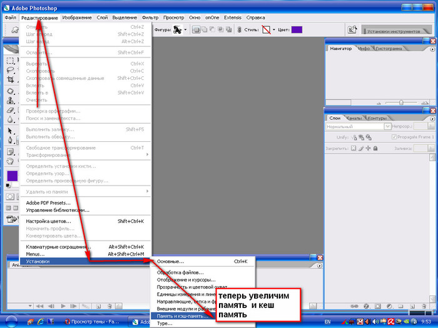Screen dimensions: 438x328
Task: Open the Файл menu
Action: click(x=11, y=17)
